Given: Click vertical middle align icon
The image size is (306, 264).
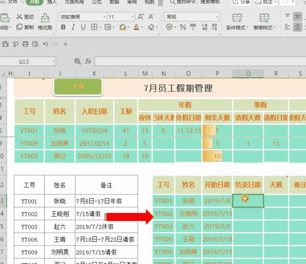Looking at the screenshot, I should (297, 16).
